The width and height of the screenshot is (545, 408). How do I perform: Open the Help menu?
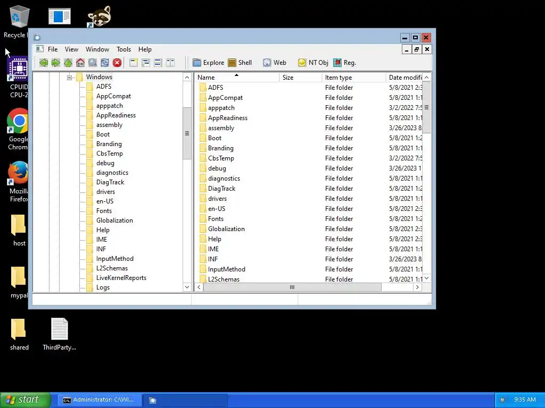145,49
